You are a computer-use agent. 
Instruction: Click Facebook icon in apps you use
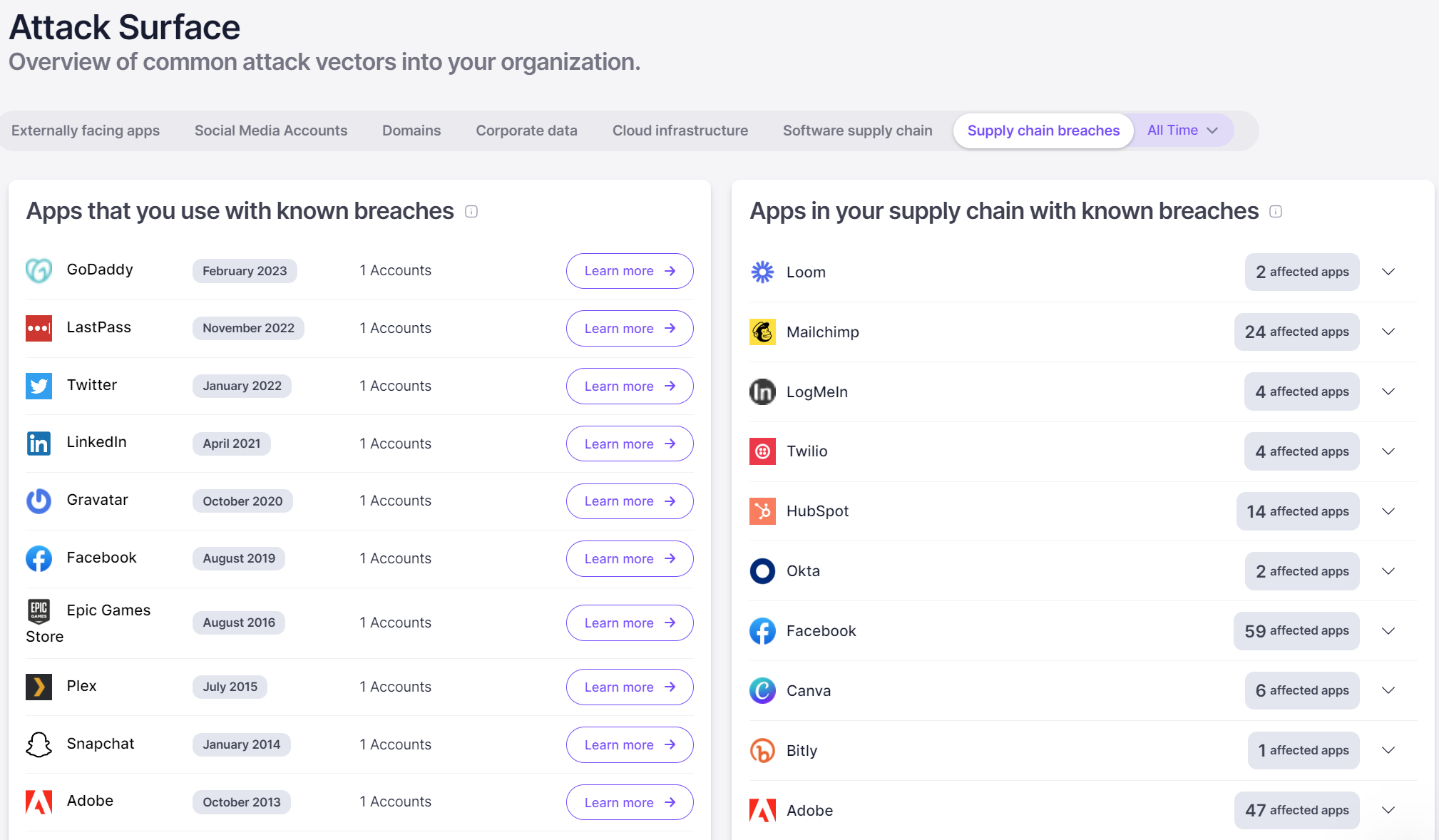click(x=39, y=558)
